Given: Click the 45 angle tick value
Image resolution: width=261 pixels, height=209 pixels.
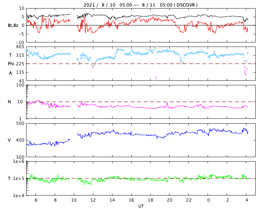Looking at the screenshot, I should click(22, 80).
